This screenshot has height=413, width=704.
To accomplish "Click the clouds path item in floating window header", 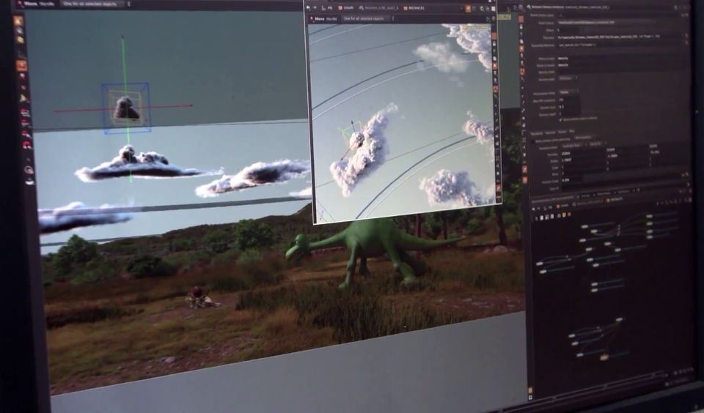I will tap(348, 8).
